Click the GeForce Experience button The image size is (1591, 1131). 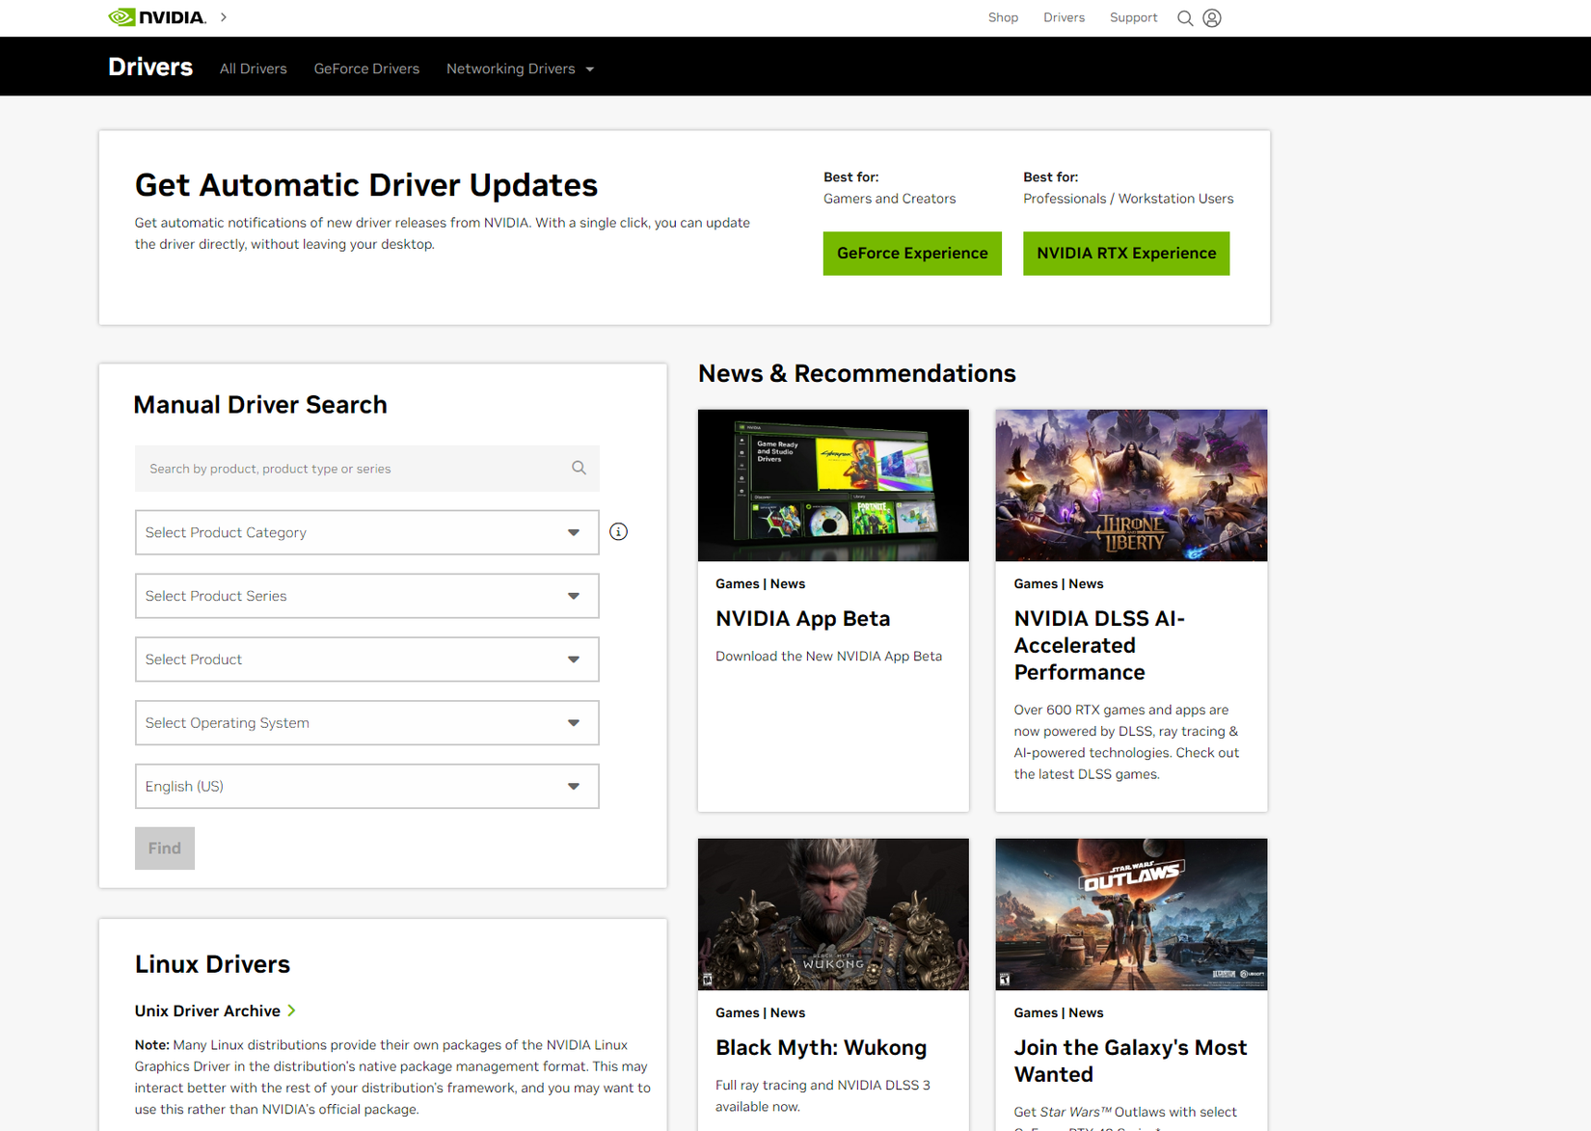912,254
